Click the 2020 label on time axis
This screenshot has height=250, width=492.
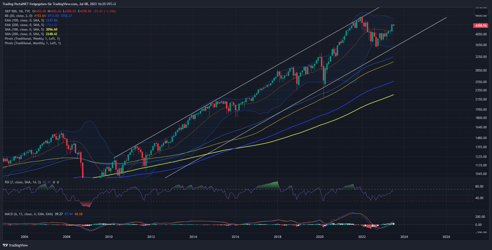pos(320,237)
